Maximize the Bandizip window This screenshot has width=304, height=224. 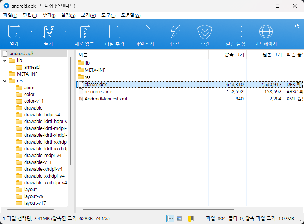[278, 6]
